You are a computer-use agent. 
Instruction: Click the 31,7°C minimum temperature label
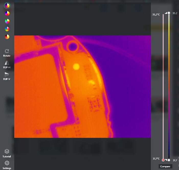point(156,159)
